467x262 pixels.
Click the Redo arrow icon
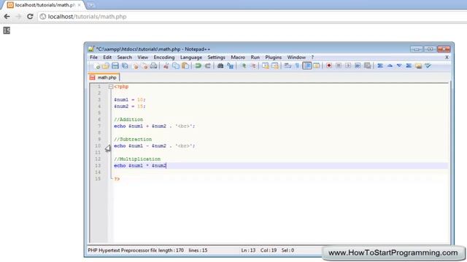tap(208, 66)
